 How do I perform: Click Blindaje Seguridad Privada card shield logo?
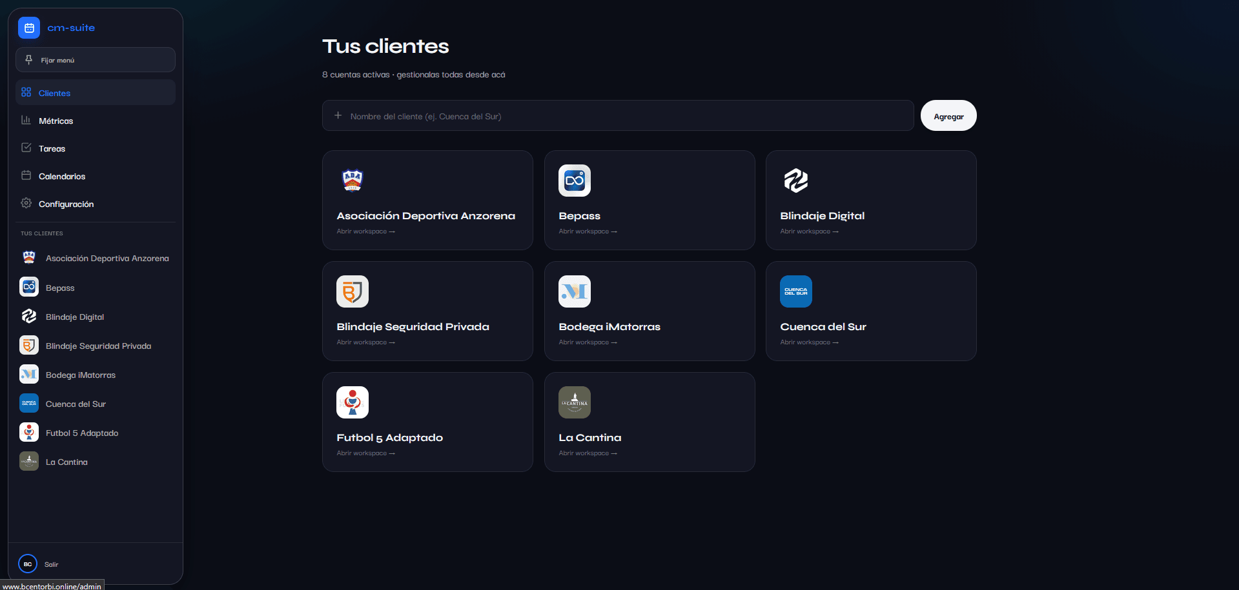(x=353, y=291)
